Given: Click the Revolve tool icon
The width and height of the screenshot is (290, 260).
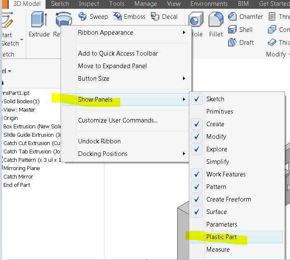Looking at the screenshot, I should coord(64,18).
